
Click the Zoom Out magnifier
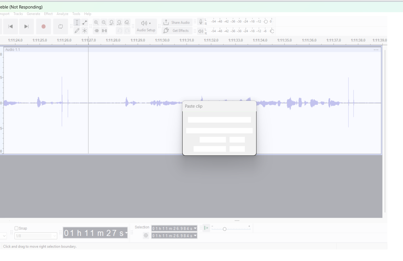[x=104, y=22]
